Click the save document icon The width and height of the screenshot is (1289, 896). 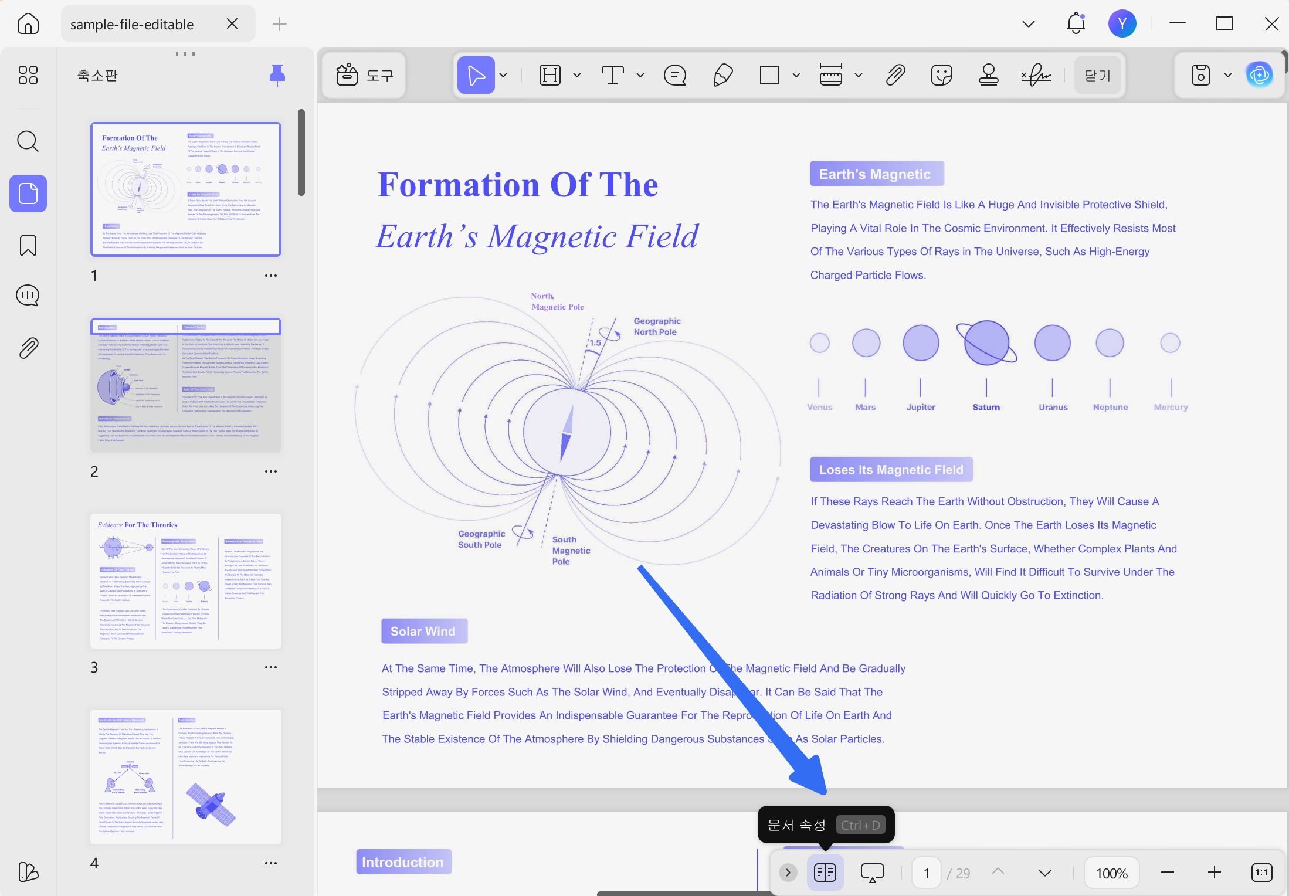pos(1201,75)
